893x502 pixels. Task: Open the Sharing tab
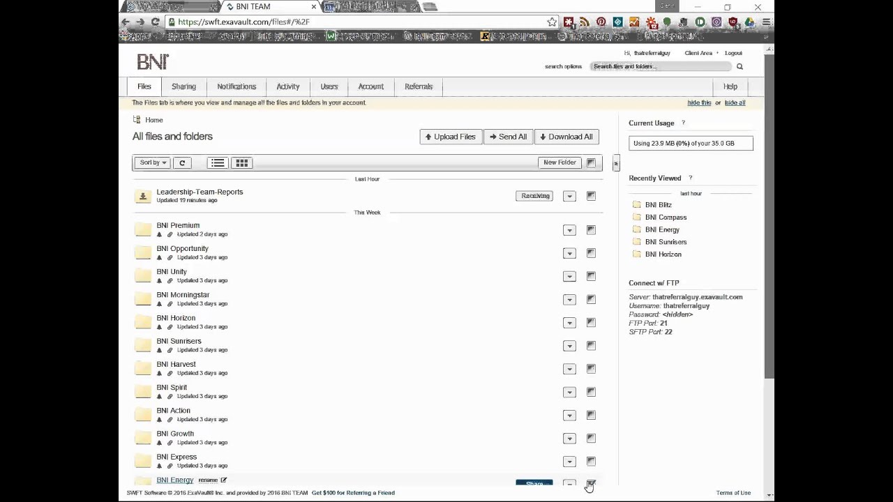(183, 86)
